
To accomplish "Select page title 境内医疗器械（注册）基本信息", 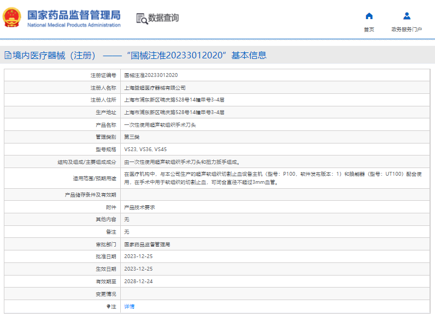I will point(139,56).
